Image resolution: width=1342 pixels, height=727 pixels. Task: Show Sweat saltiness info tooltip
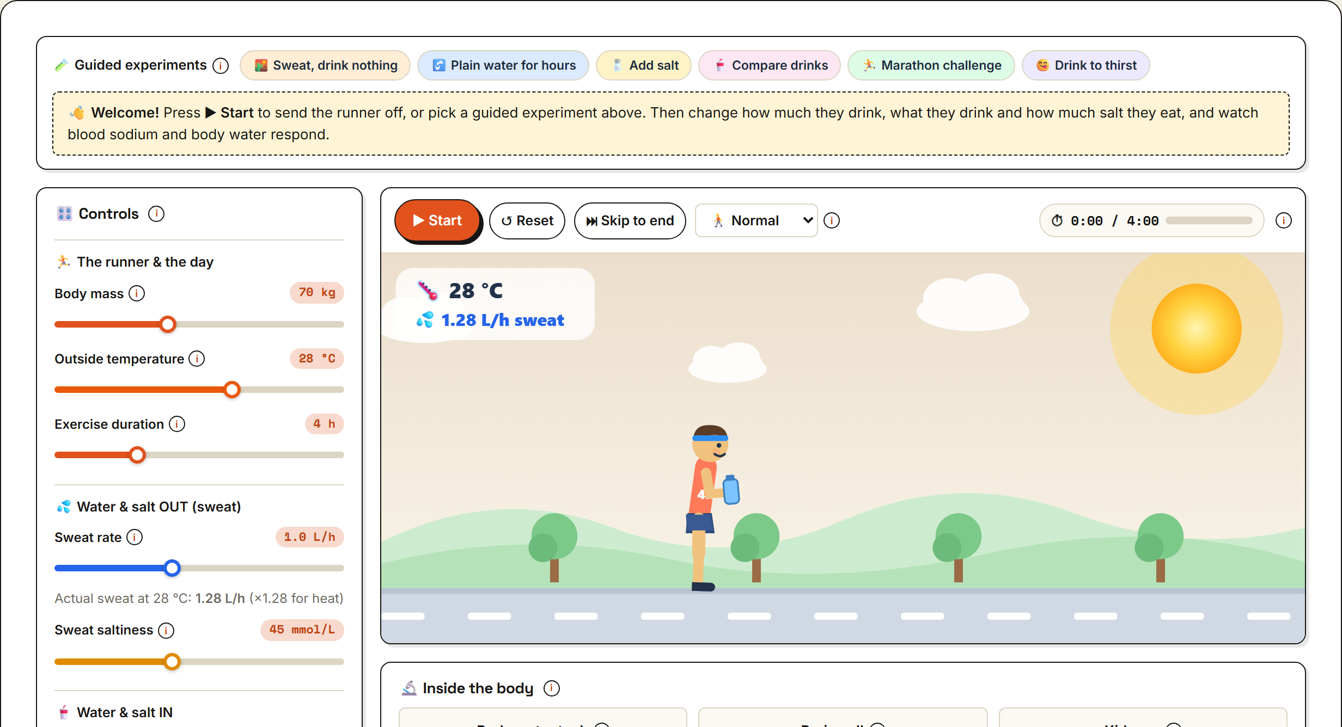(x=166, y=630)
